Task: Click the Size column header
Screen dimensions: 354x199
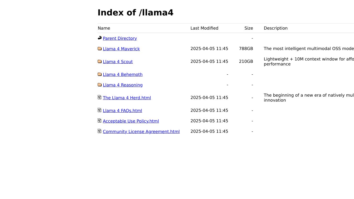Action: 248,28
